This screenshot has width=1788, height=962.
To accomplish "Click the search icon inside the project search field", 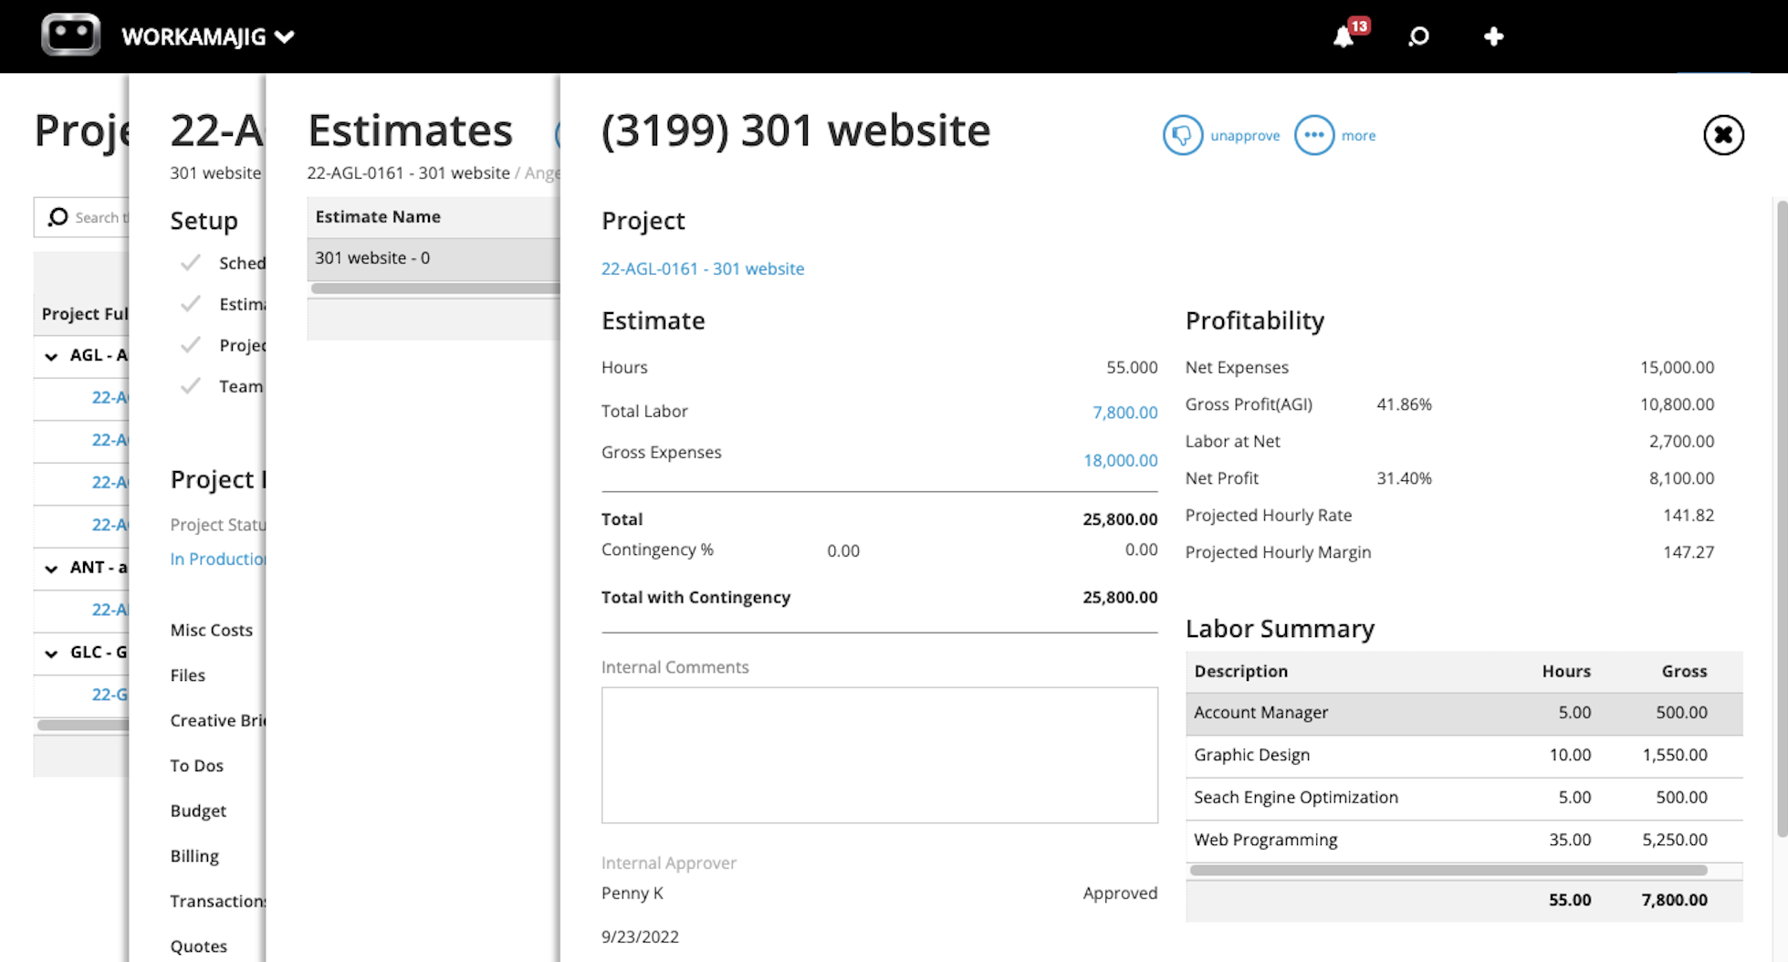I will (58, 217).
